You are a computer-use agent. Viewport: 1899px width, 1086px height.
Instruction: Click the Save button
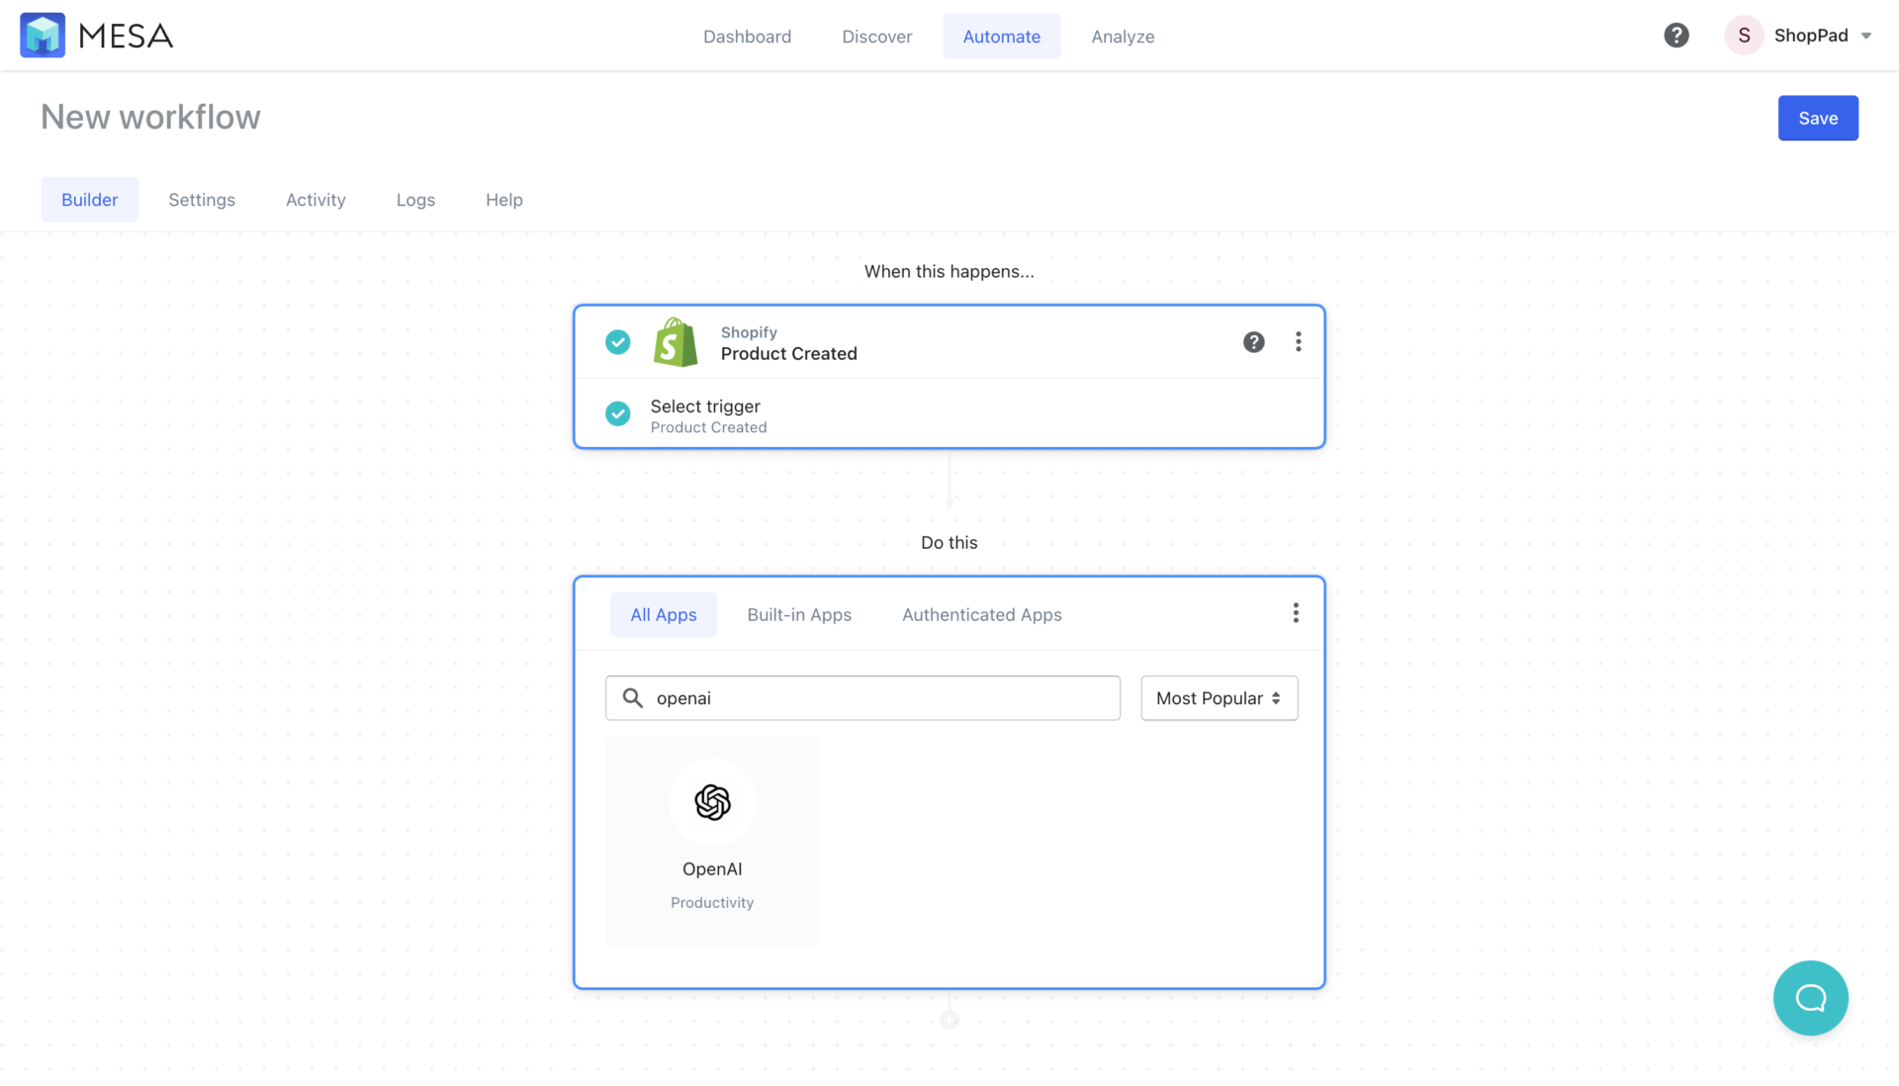pyautogui.click(x=1818, y=118)
